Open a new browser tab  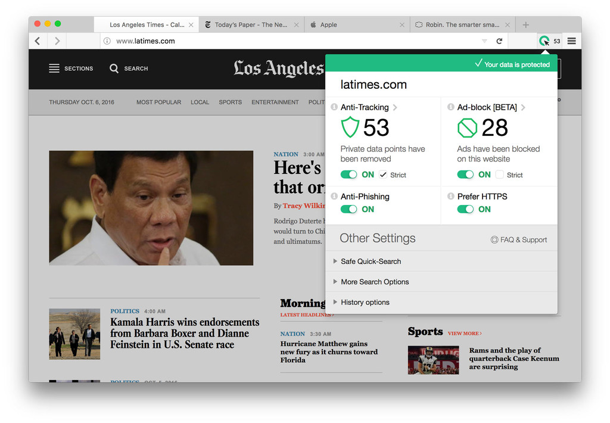click(525, 25)
